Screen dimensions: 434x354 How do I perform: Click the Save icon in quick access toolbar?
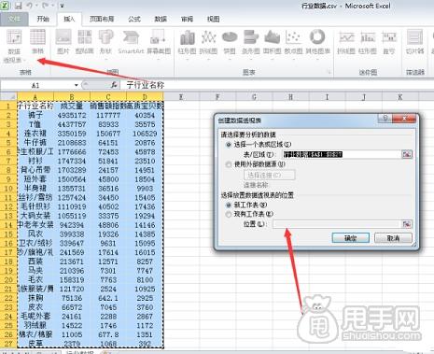pos(19,6)
